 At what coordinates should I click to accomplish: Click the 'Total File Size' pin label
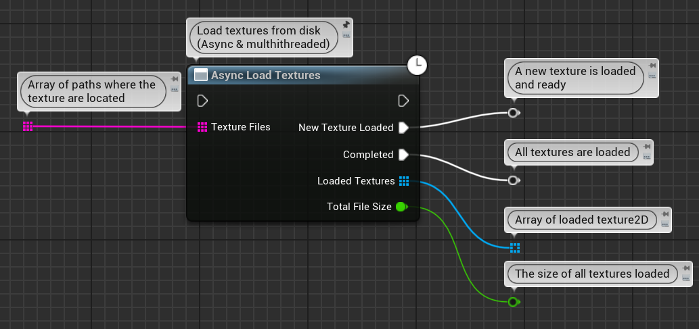[359, 207]
